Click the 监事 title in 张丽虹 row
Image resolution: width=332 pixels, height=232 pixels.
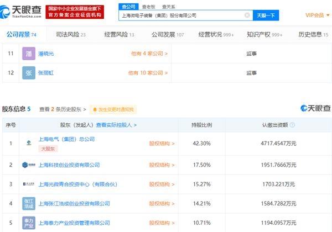point(251,73)
